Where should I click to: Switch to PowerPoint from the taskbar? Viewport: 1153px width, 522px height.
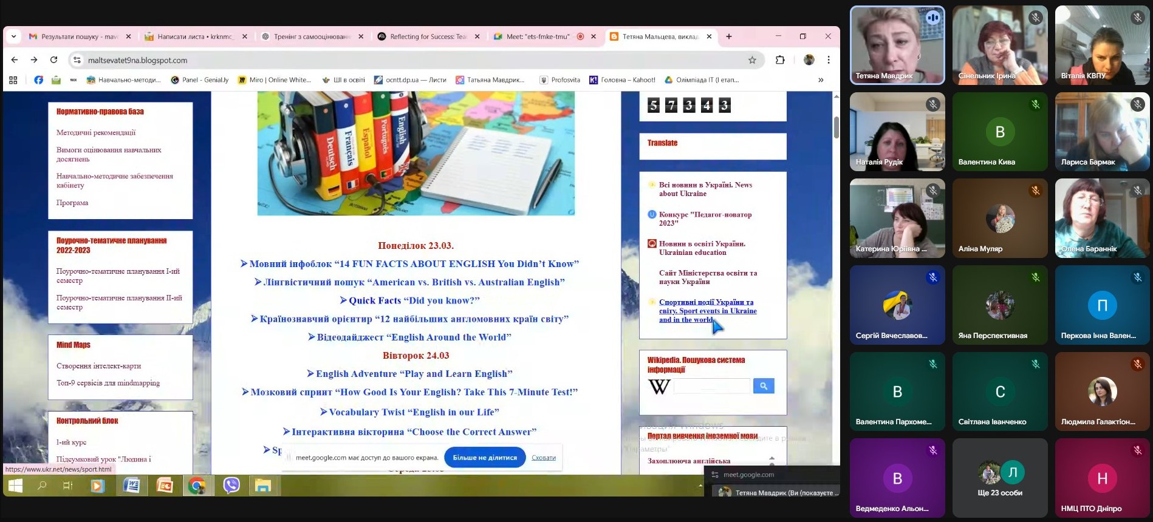[164, 486]
